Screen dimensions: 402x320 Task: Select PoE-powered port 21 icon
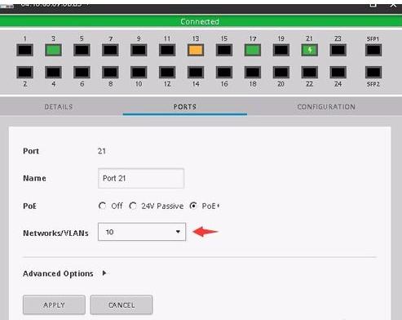pos(310,50)
